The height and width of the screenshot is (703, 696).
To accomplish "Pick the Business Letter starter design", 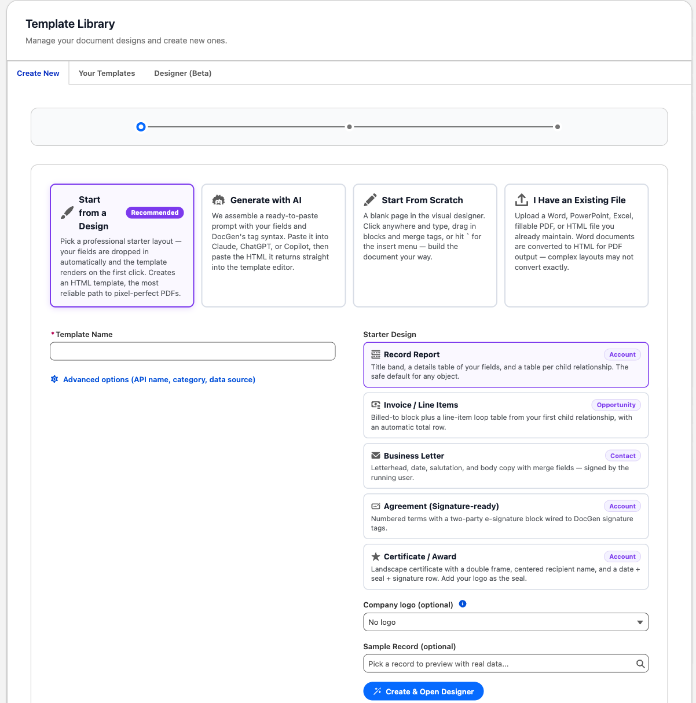I will (x=506, y=466).
